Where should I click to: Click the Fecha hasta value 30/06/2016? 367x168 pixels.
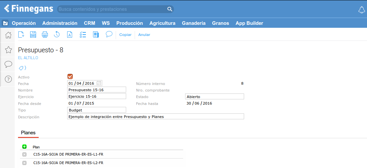point(199,103)
